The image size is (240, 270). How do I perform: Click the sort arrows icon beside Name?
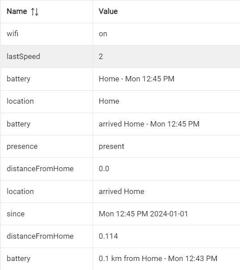click(x=34, y=12)
